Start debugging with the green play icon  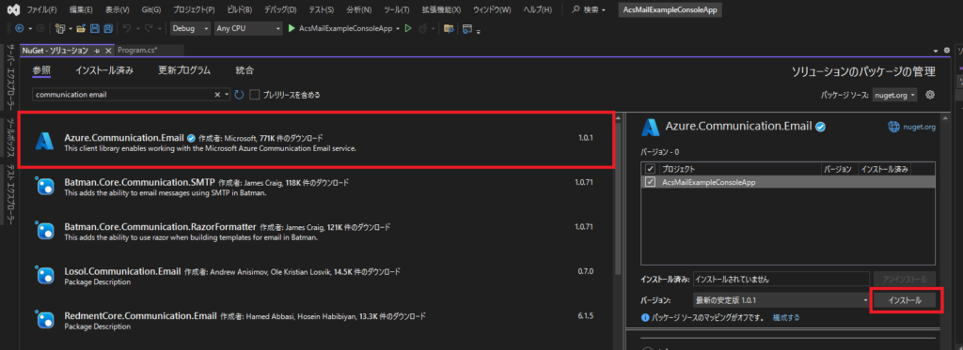click(x=292, y=29)
